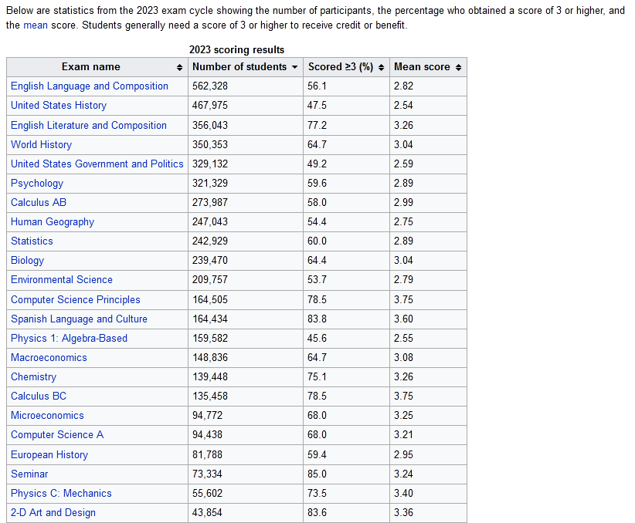
Task: Open the Statistics exam link
Action: (32, 241)
